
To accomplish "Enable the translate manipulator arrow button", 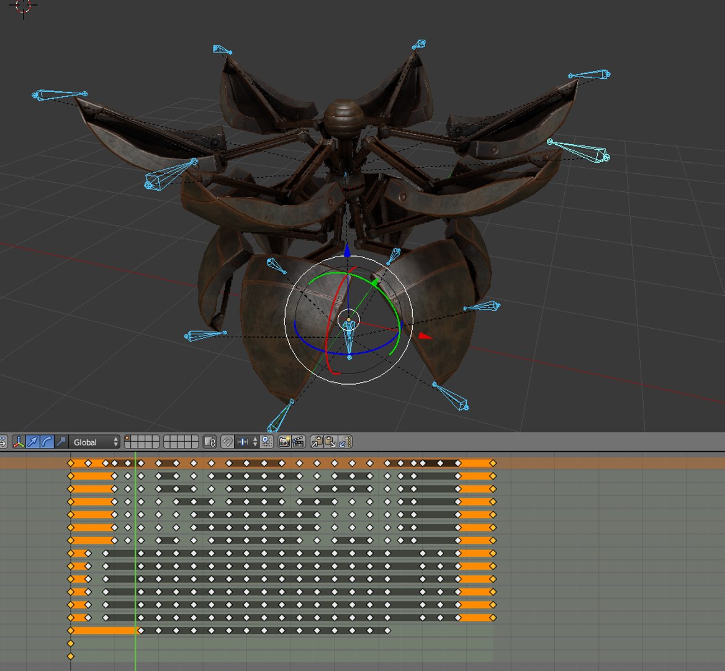I will pos(33,442).
